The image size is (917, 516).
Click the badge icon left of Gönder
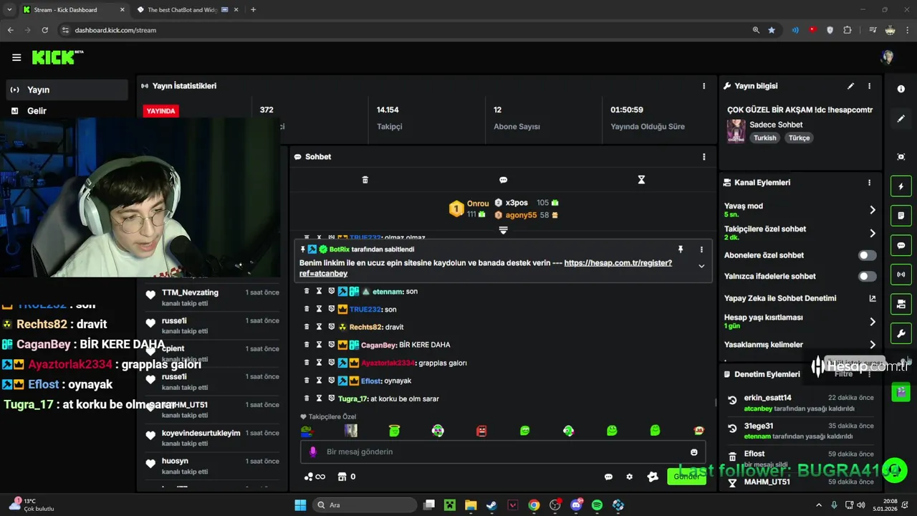[653, 477]
